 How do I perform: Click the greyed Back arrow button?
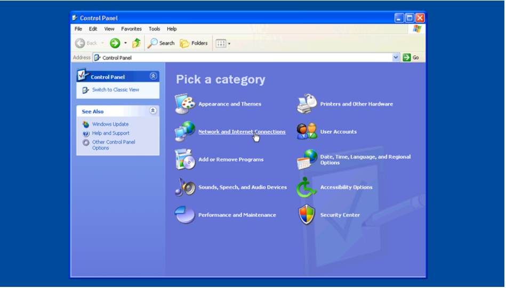[80, 43]
